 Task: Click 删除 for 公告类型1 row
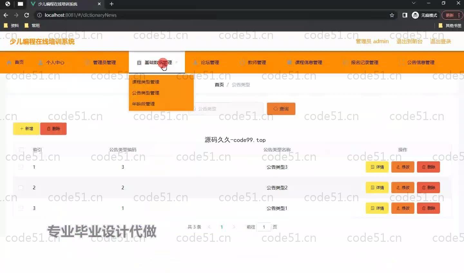(429, 208)
